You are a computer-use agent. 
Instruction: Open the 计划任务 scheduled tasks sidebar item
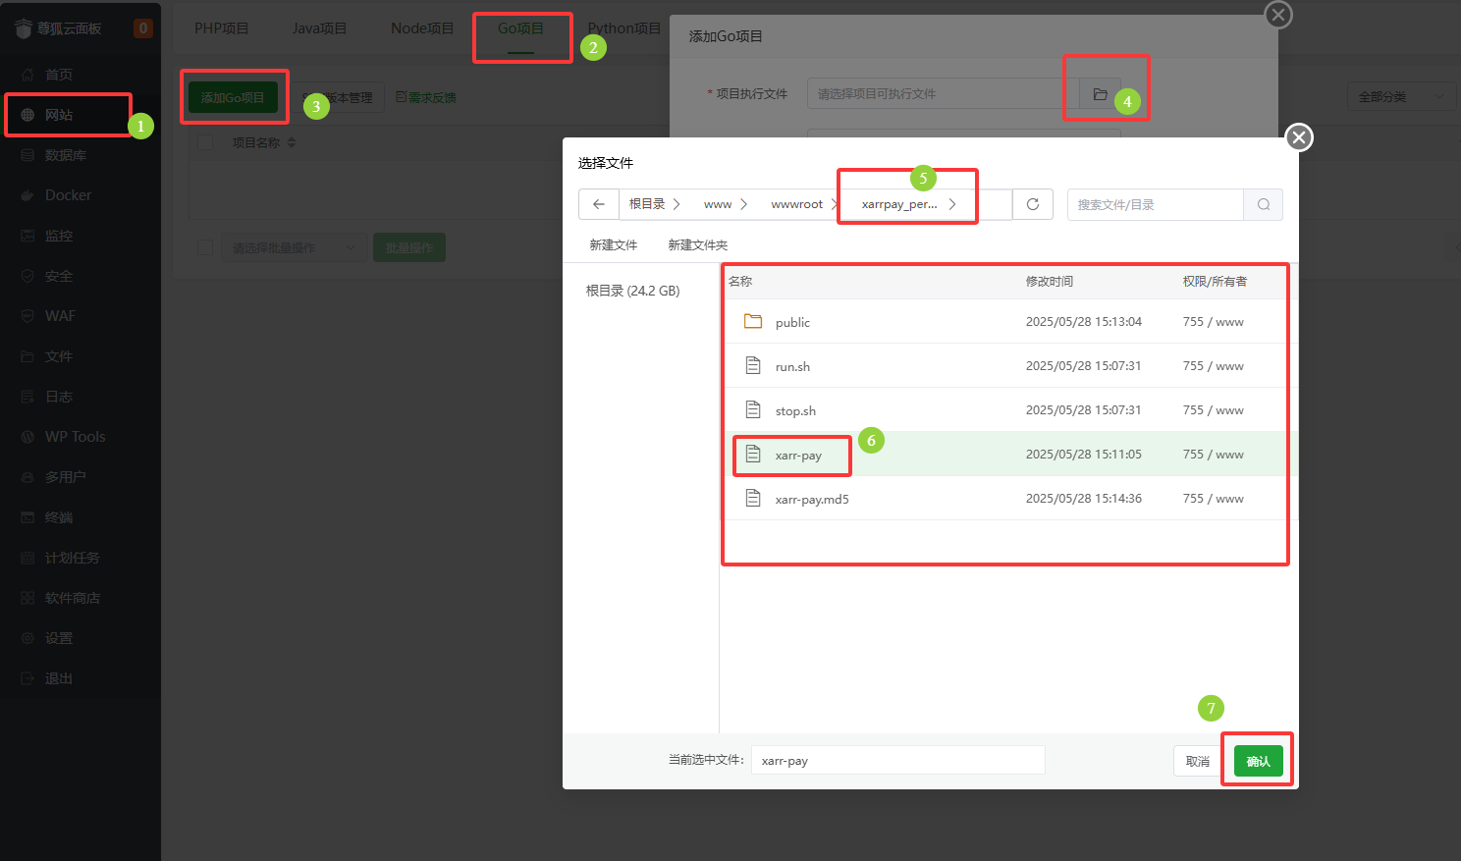pos(72,558)
